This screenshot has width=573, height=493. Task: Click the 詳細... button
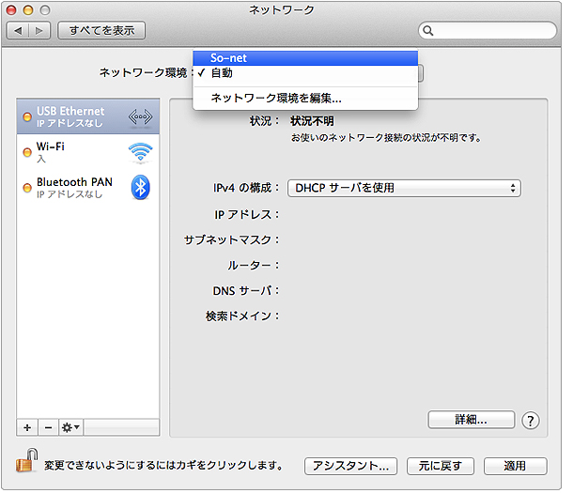(471, 420)
